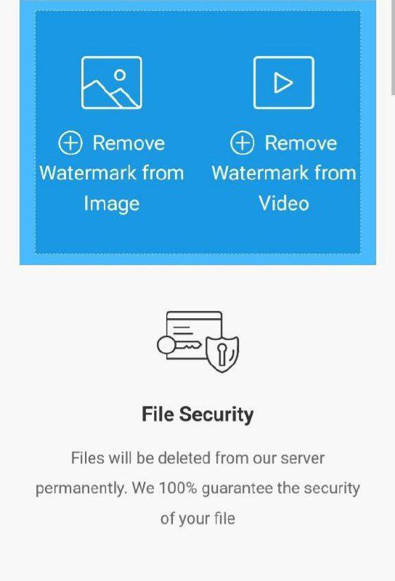This screenshot has height=581, width=395.
Task: Click the keyhole inside the shield
Action: click(222, 354)
